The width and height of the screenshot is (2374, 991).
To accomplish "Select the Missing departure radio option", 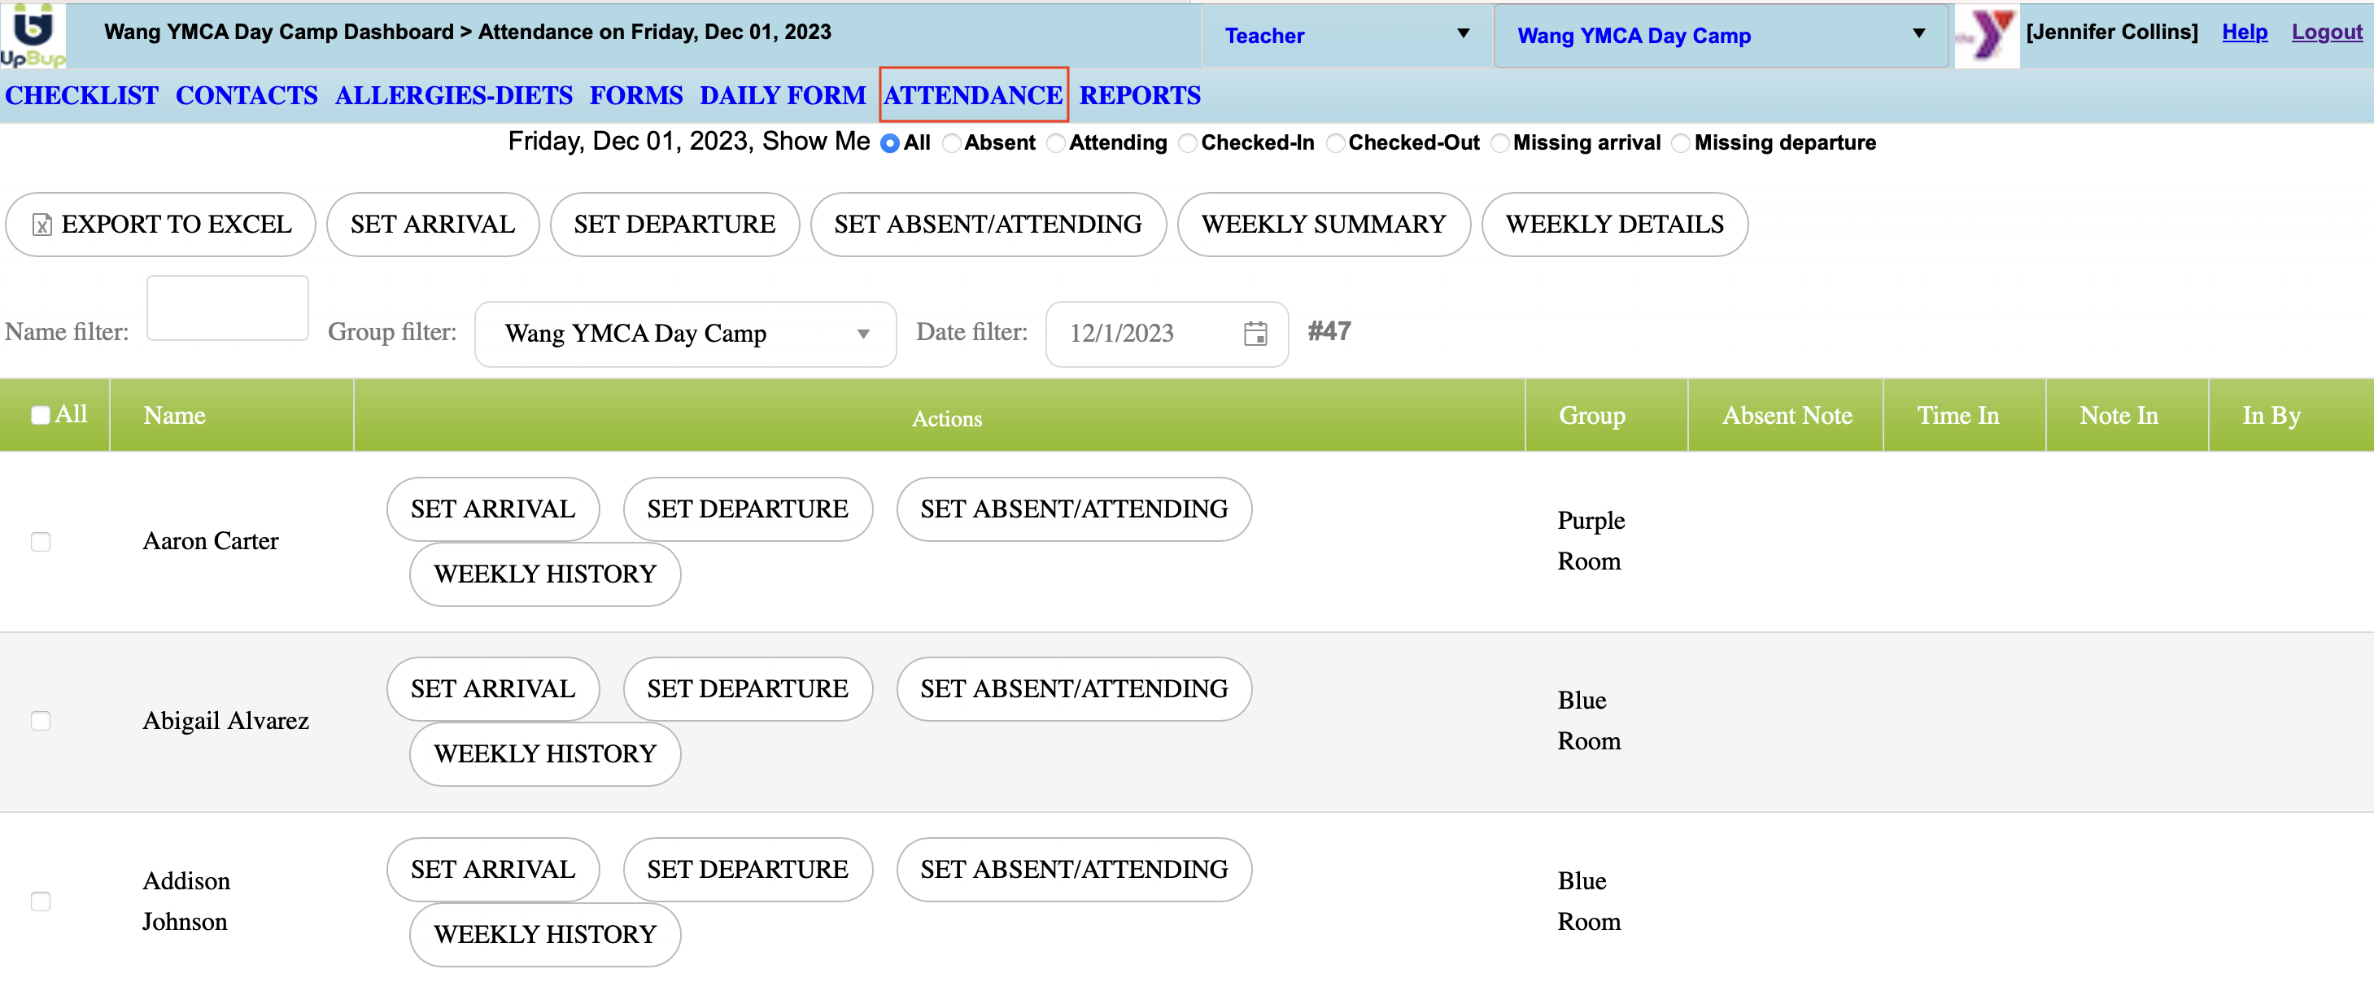I will pos(1681,144).
